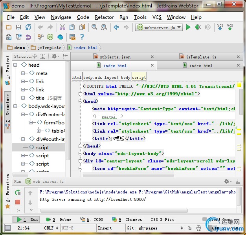Open the 9: Changes tool window button
Screen dimensions: 246x235
click(127, 219)
